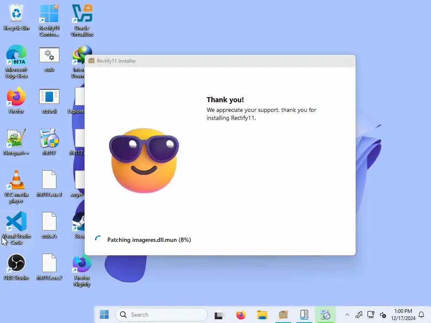
Task: Open the clock showing 1:00 PM
Action: 403,315
